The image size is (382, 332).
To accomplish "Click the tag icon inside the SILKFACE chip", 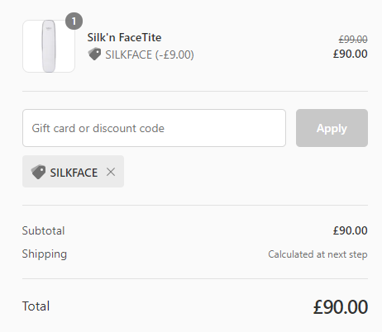I will tap(38, 172).
